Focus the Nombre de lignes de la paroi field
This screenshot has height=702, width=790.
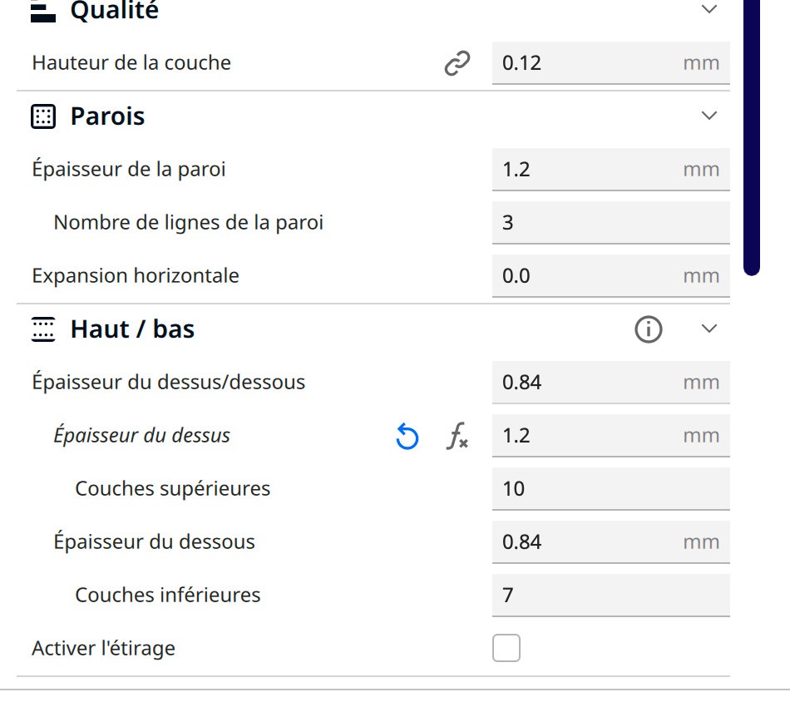tap(610, 223)
